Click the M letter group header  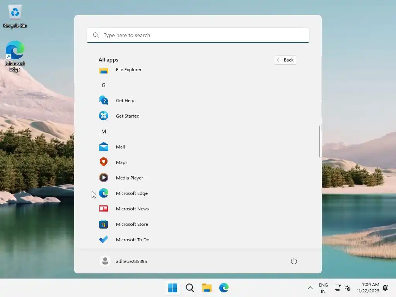tap(104, 131)
